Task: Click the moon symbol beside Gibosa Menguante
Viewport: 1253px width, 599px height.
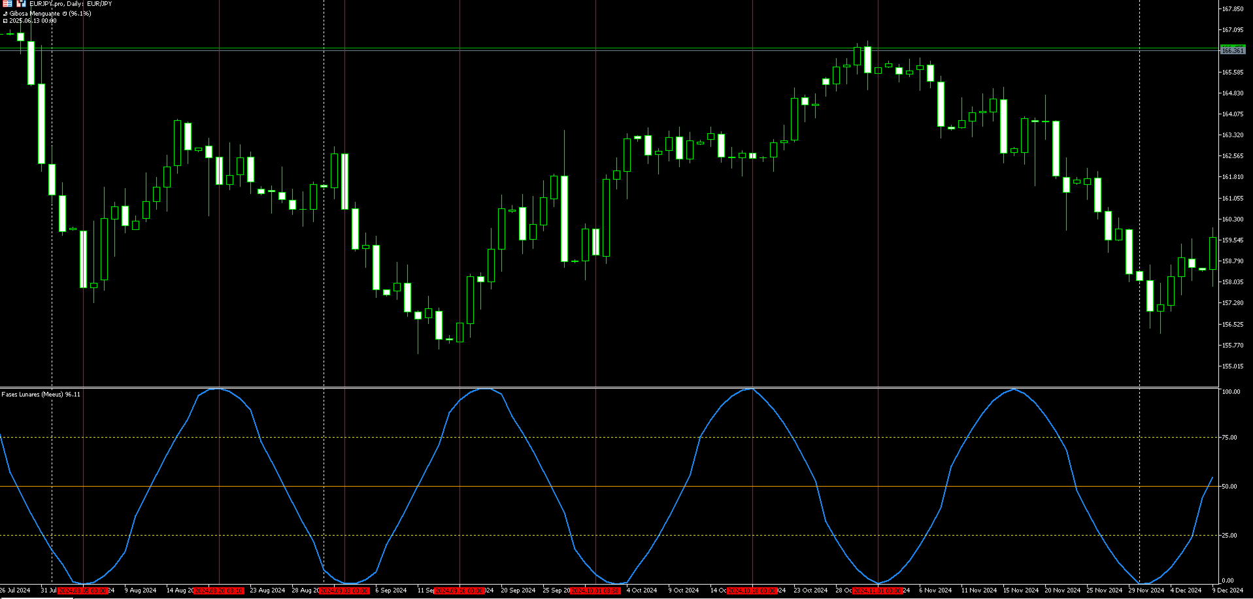Action: click(5, 13)
